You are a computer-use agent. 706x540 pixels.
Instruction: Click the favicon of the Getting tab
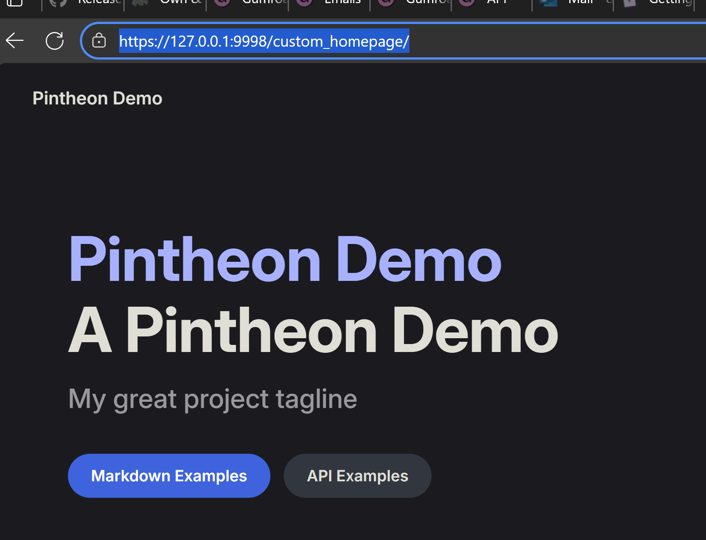(630, 3)
